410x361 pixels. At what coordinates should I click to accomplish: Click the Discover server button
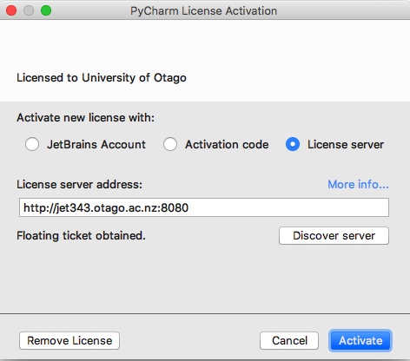coord(334,235)
